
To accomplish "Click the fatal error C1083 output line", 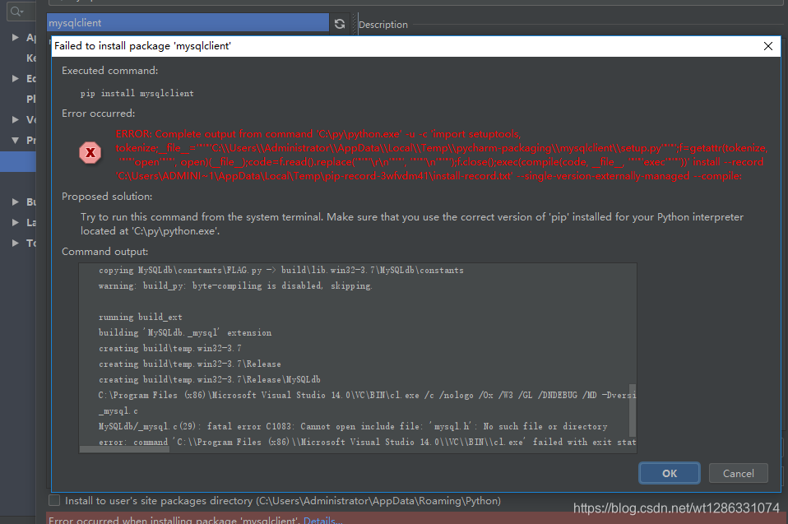I will click(x=353, y=427).
